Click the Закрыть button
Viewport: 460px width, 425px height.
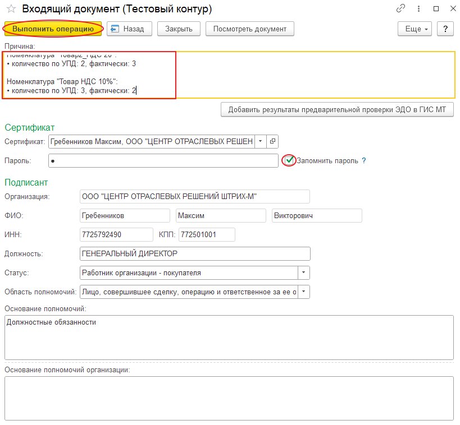coord(179,29)
